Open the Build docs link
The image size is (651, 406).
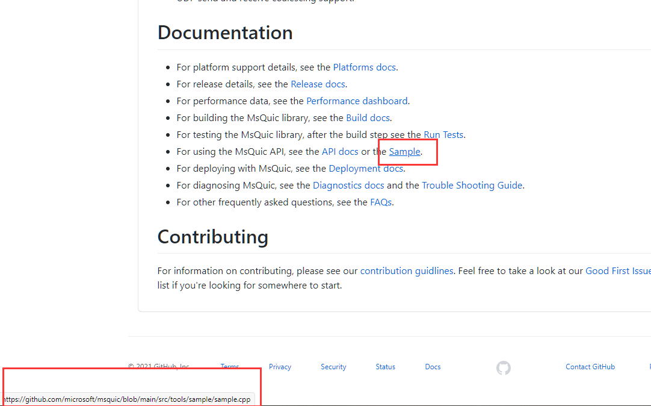point(368,117)
